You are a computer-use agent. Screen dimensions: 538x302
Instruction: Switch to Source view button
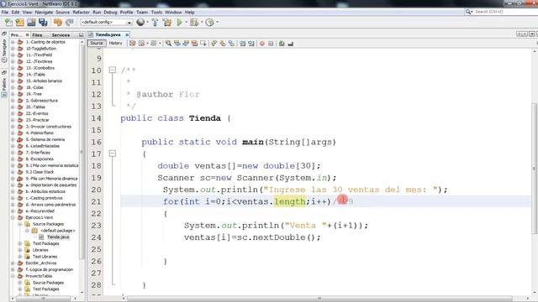pos(97,43)
